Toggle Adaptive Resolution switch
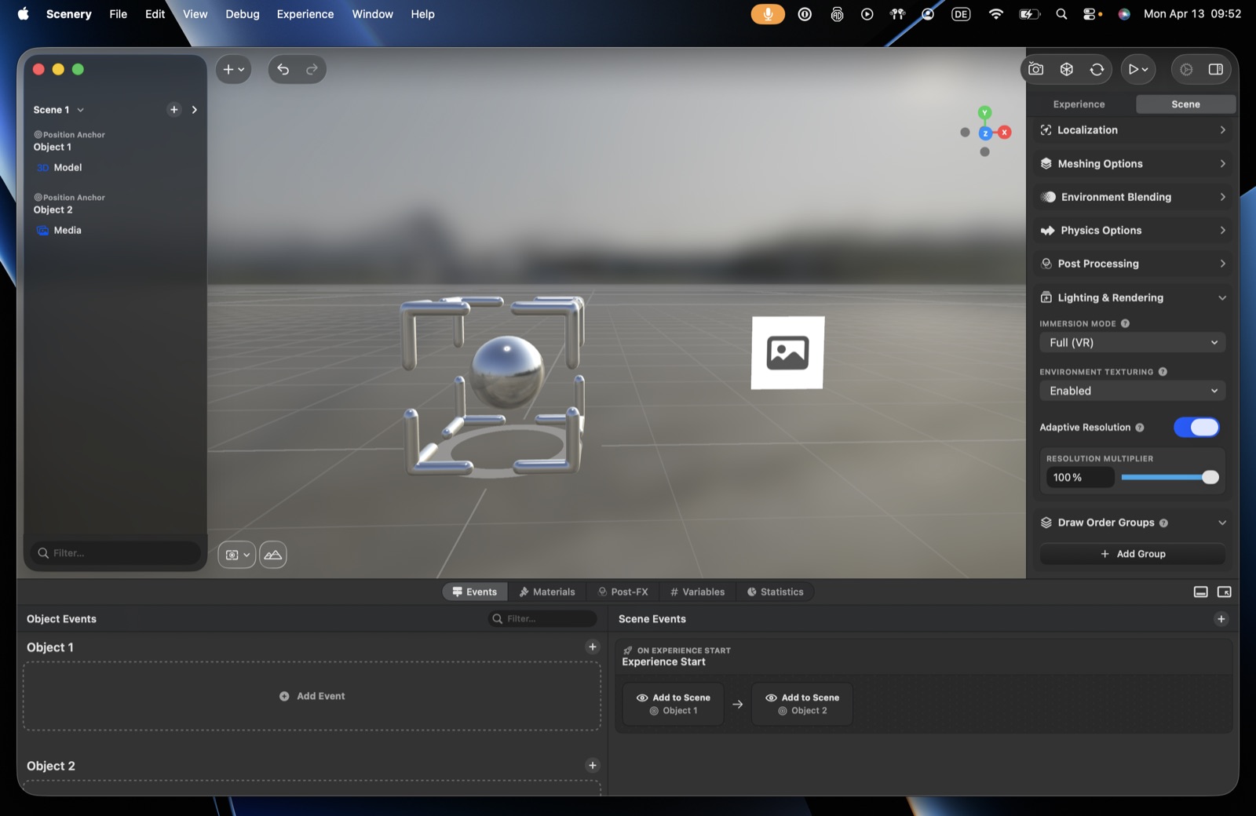 [x=1196, y=428]
